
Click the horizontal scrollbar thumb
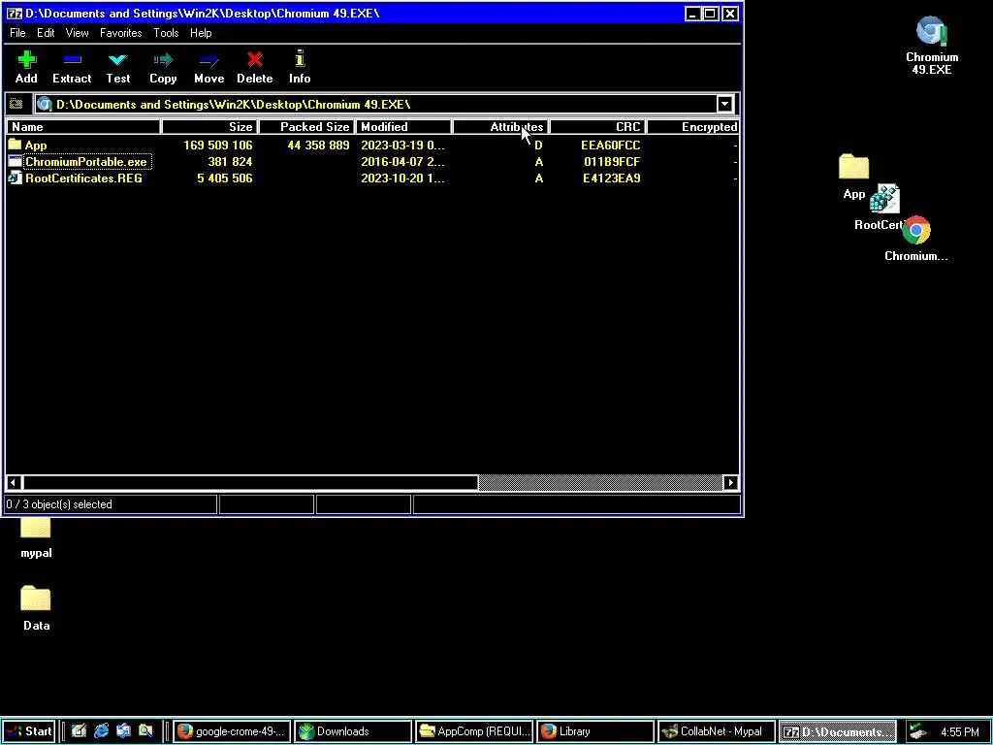point(249,483)
